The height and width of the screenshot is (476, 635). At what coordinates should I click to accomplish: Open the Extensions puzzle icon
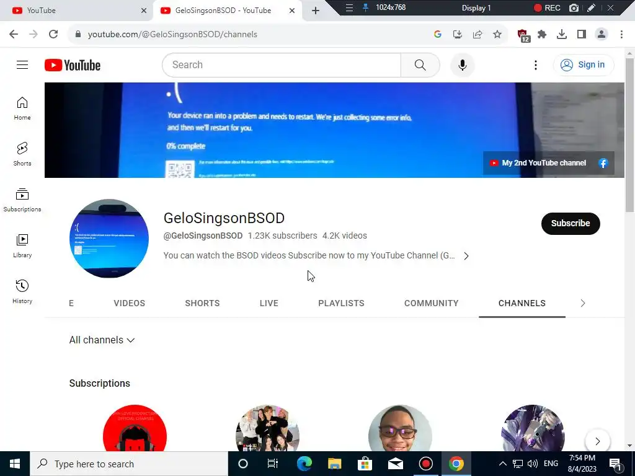[542, 35]
